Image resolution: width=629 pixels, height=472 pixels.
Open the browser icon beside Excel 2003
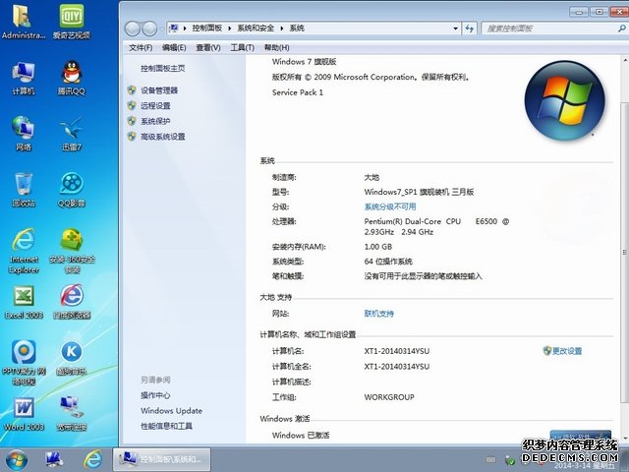click(x=72, y=302)
